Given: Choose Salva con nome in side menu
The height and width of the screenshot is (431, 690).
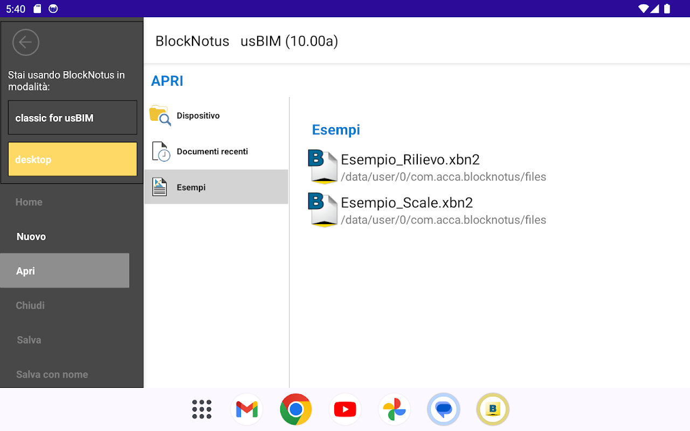Looking at the screenshot, I should [52, 374].
